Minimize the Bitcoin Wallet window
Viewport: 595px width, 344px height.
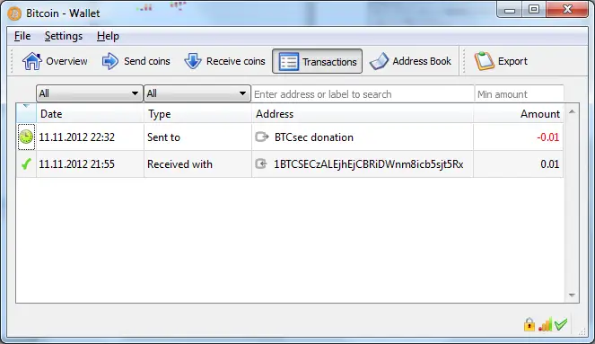coord(510,10)
